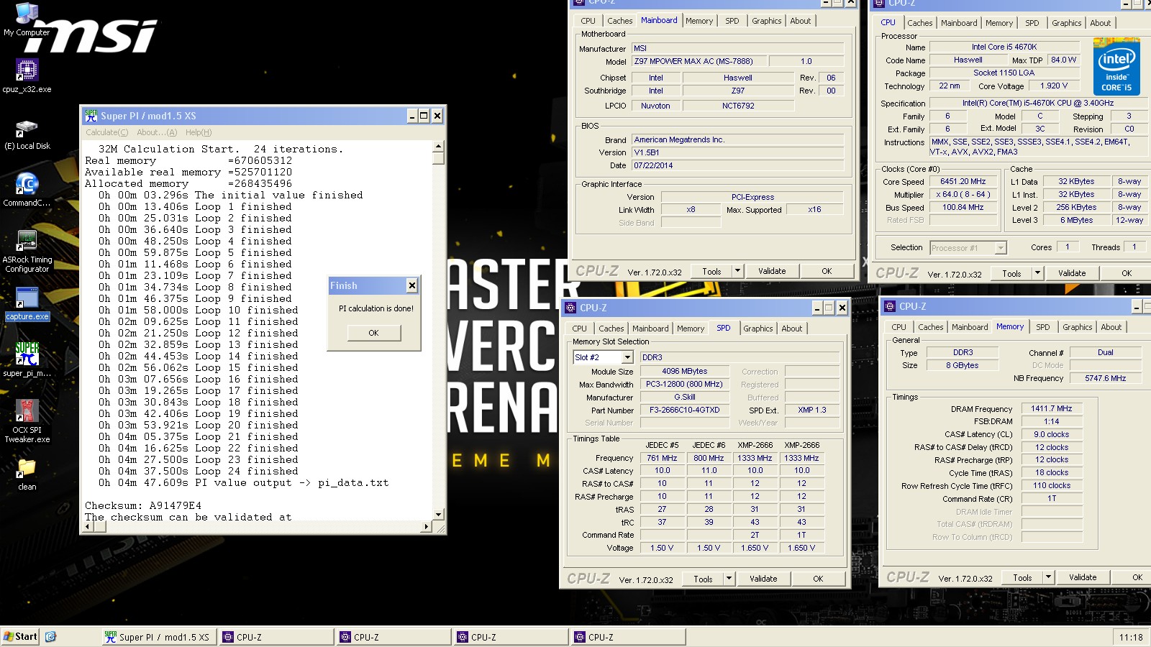This screenshot has width=1151, height=647.
Task: Activate the first CPU-Z taskbar button
Action: click(277, 637)
